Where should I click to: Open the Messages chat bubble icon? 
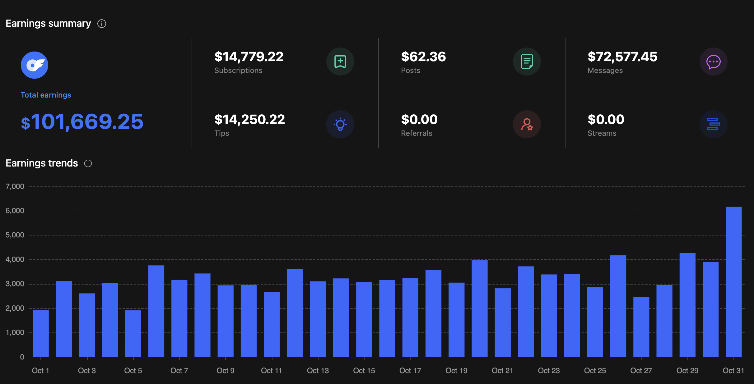click(713, 62)
